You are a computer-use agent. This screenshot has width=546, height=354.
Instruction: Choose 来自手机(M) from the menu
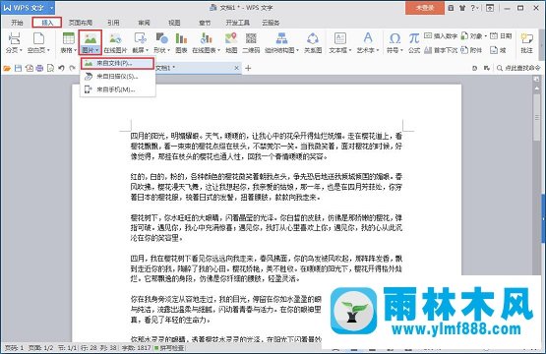pos(117,89)
